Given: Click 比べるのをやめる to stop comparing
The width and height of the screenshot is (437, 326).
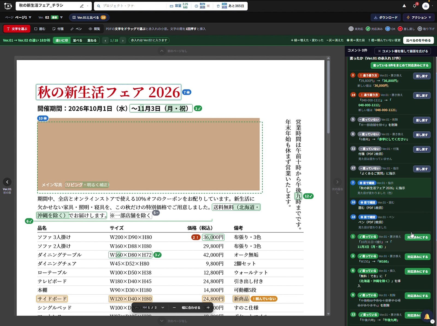Looking at the screenshot, I should point(418,40).
